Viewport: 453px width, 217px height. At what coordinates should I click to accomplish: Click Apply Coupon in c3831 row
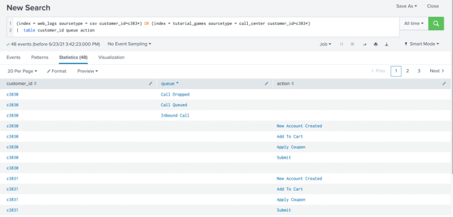(291, 200)
